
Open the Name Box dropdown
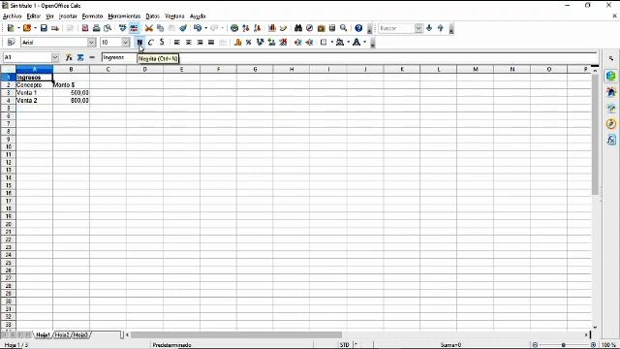[x=55, y=57]
